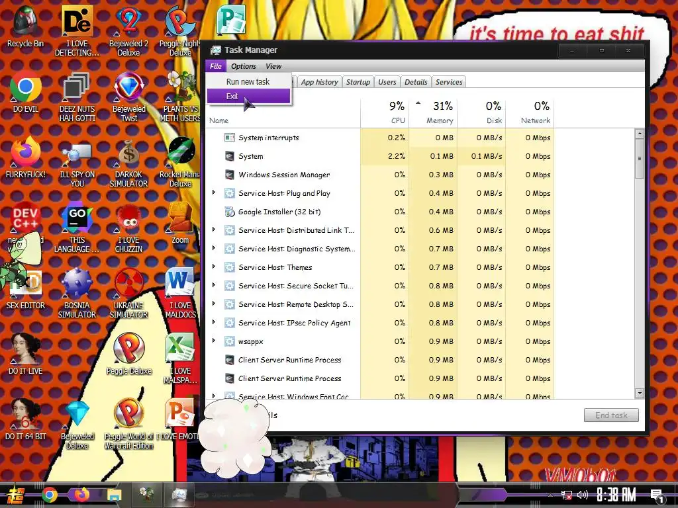Screen dimensions: 678x508
Task: Sort by the Disk column header
Action: point(481,112)
